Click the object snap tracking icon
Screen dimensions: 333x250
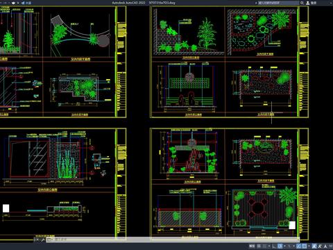coord(298,246)
